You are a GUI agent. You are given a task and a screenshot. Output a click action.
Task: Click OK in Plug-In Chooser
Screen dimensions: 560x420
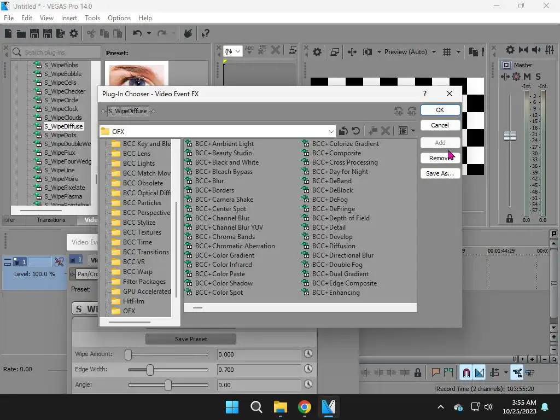[440, 110]
